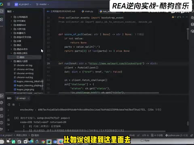The image size is (194, 145).
Task: Click PyCharm icon in the taskbar
Action: [49, 142]
